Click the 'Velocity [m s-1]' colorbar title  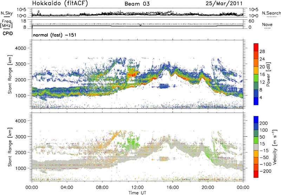(275, 147)
